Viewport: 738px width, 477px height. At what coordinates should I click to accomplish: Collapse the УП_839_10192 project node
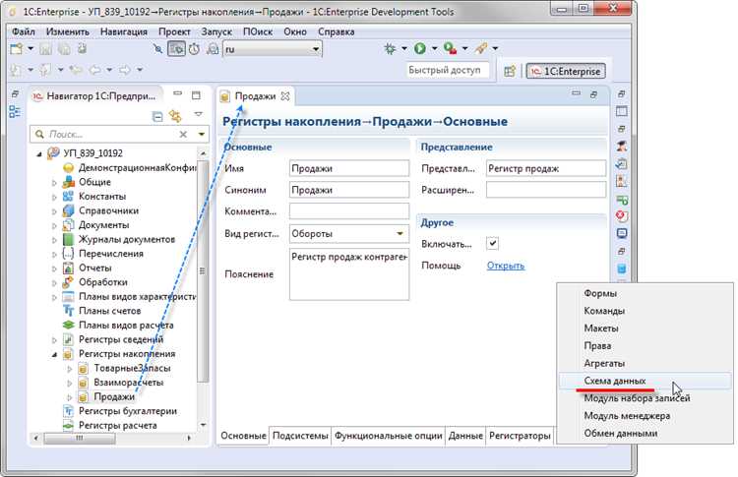39,153
